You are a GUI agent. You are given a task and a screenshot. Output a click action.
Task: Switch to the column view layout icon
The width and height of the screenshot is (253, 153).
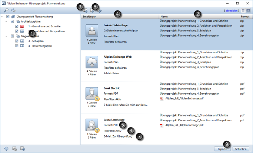click(x=248, y=11)
